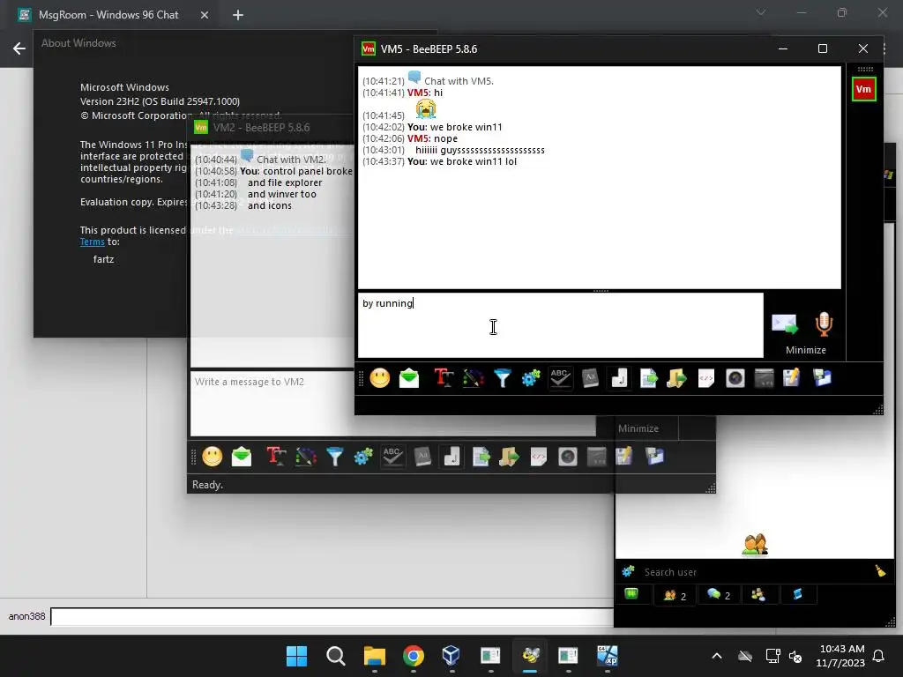Viewport: 903px width, 677px height.
Task: Select green home tab in BeeBEEP main window
Action: (631, 594)
